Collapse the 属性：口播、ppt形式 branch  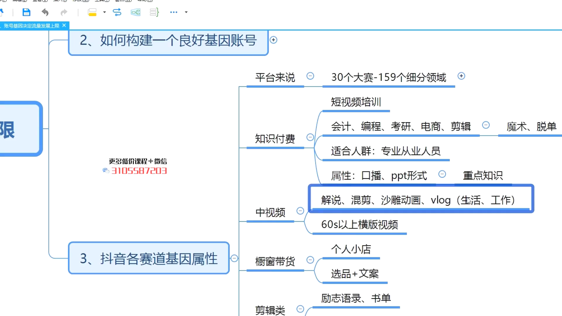pos(442,174)
